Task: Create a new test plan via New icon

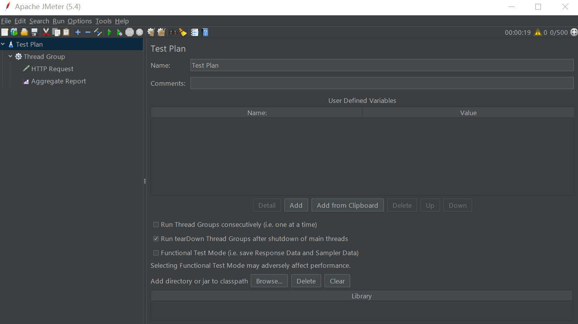Action: coord(5,32)
